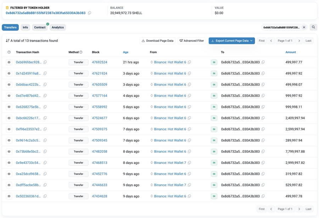Copy the first transaction hash 0xb696fdec928
The height and width of the screenshot is (218, 319).
pos(44,62)
